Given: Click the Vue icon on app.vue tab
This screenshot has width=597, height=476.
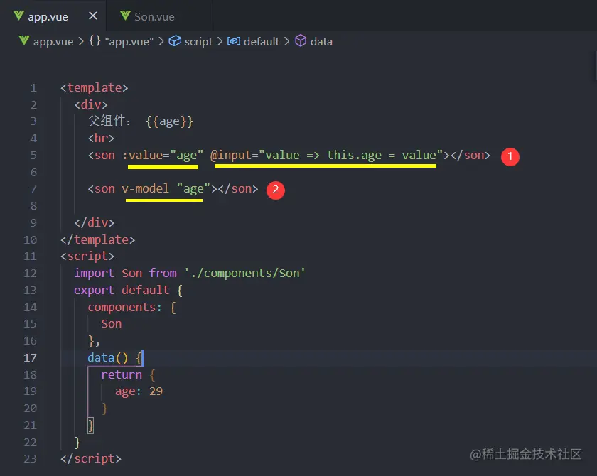Looking at the screenshot, I should point(18,16).
